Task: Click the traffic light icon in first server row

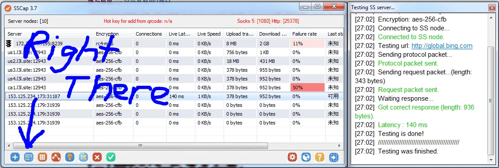Action: tap(9, 44)
